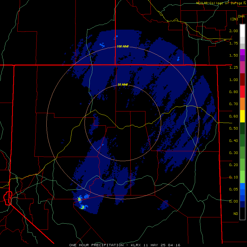
Task: Select the yellow legend swatch
Action: click(x=242, y=116)
